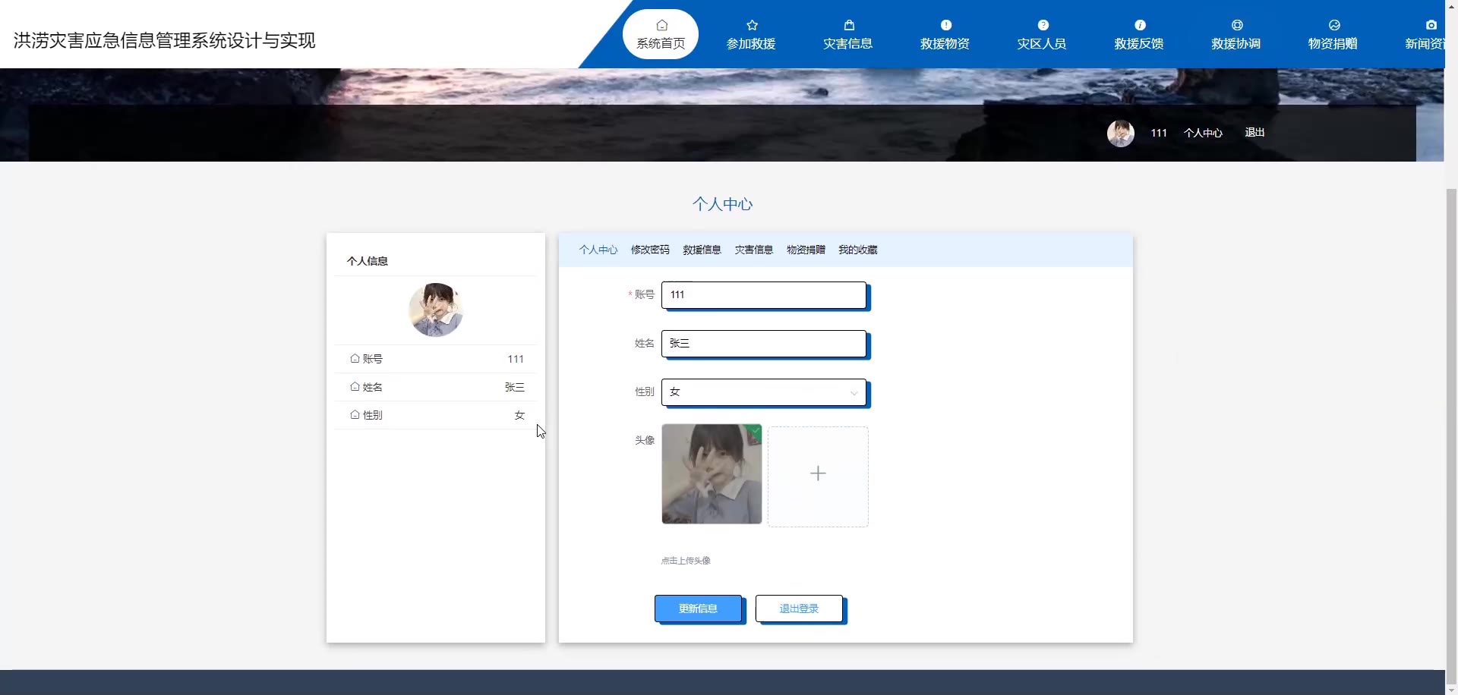Click 退出 in the banner
Viewport: 1458px width, 695px height.
[1254, 133]
